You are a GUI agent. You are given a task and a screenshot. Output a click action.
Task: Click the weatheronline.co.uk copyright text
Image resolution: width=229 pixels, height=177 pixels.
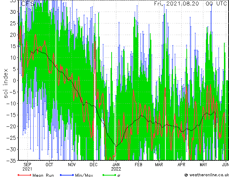click(207, 175)
